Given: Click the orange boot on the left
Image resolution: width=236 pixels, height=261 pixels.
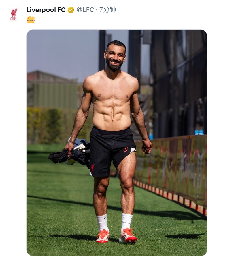Looking at the screenshot, I should [x=103, y=236].
